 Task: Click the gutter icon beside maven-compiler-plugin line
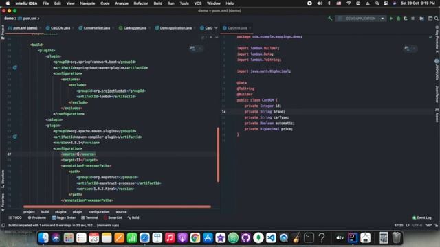coord(15,137)
